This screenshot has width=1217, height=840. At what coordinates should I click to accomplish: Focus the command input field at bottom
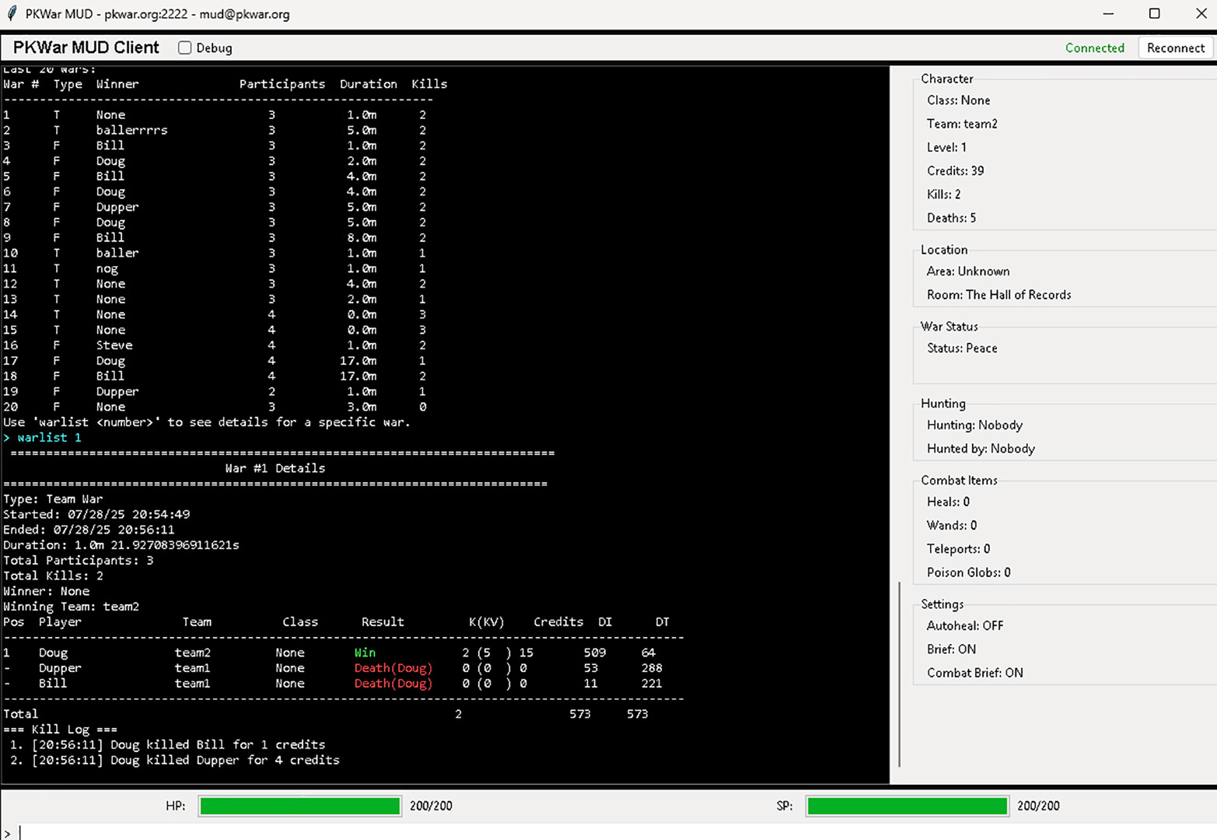tap(607, 832)
